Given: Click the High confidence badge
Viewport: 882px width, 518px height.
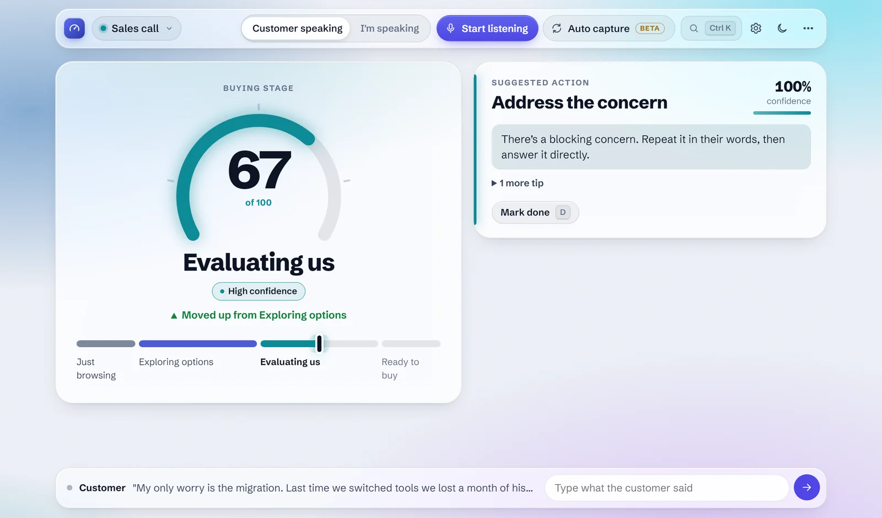Looking at the screenshot, I should coord(259,291).
